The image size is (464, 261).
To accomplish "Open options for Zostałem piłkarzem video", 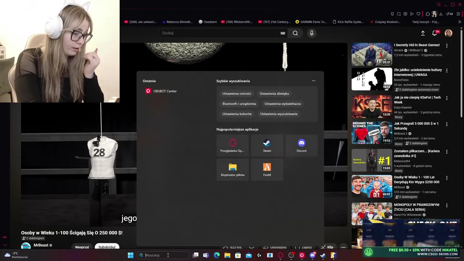I will [447, 152].
